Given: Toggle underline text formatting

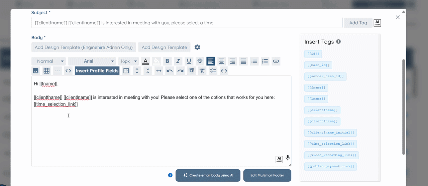Looking at the screenshot, I should pyautogui.click(x=189, y=61).
